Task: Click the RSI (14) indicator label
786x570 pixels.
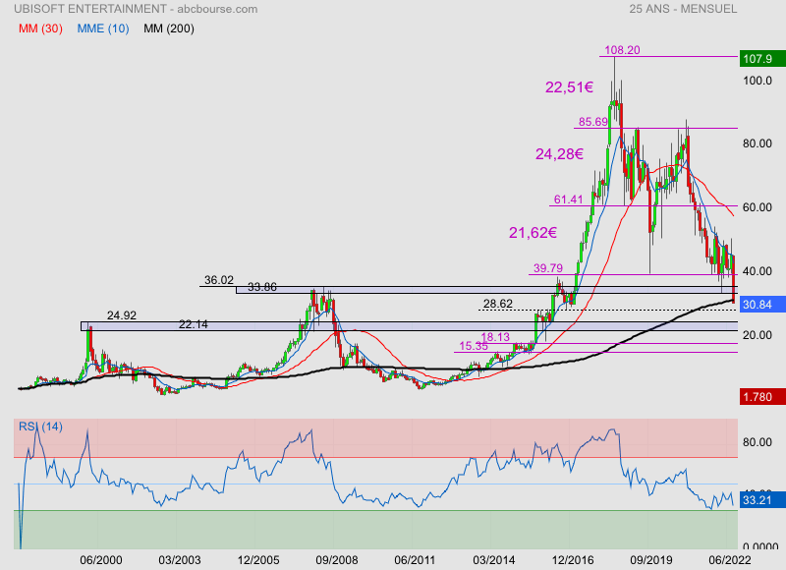Action: (x=40, y=427)
